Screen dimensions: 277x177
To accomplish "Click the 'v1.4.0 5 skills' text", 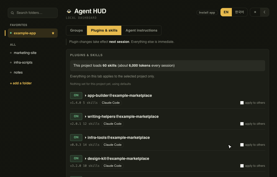I will [x=84, y=103].
